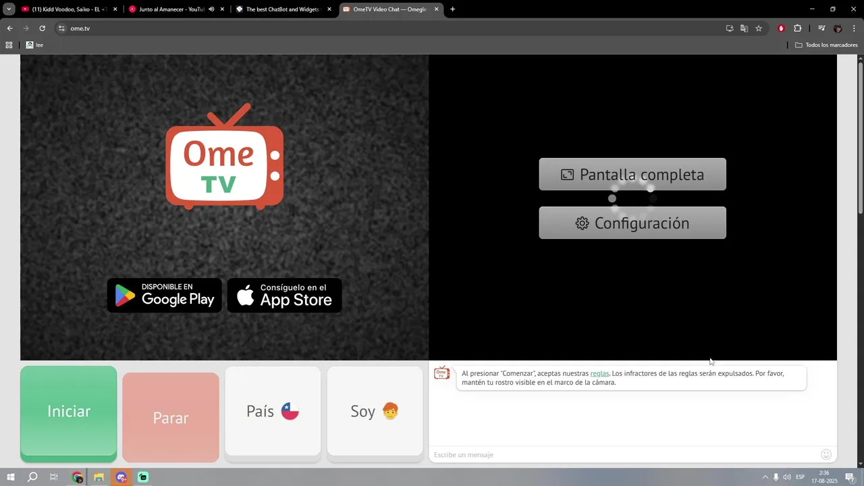Switch to Junto al Amanecer tab
The height and width of the screenshot is (486, 864).
click(x=167, y=9)
